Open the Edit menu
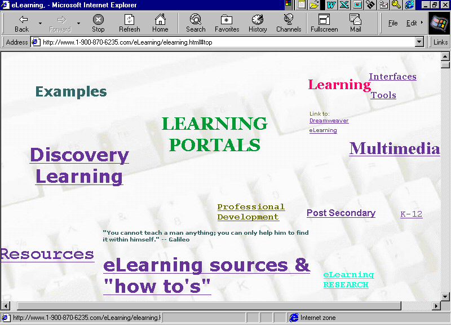 click(x=412, y=23)
